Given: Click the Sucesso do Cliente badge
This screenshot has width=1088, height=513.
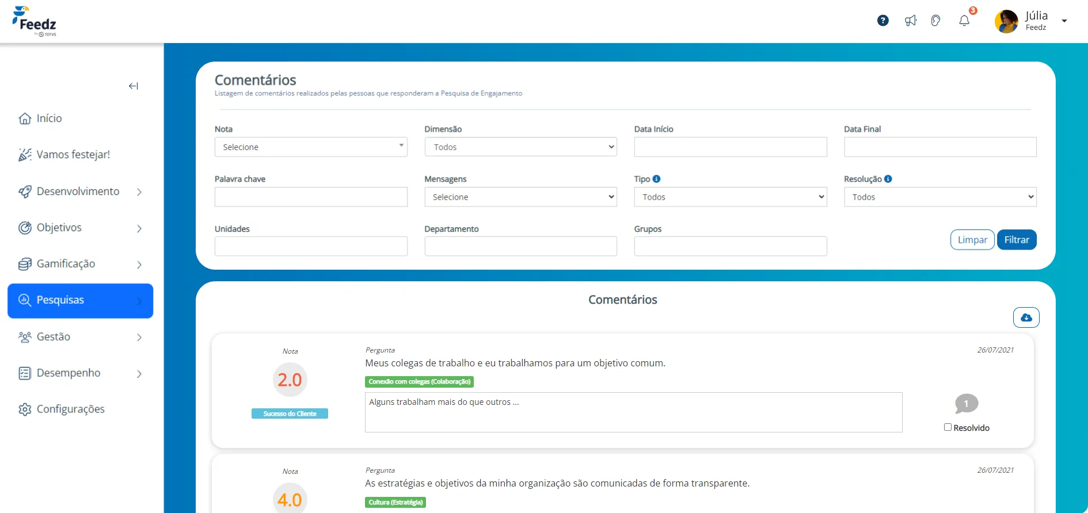Looking at the screenshot, I should 290,414.
